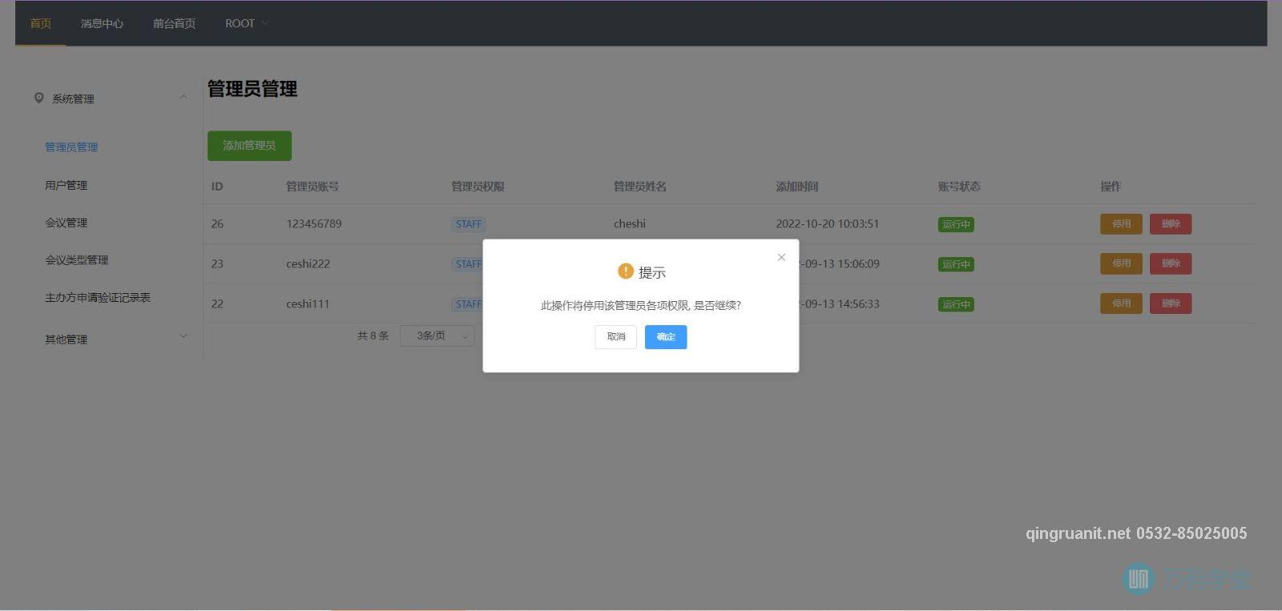1282x611 pixels.
Task: Expand the 其他管理 menu chevron
Action: (x=183, y=336)
